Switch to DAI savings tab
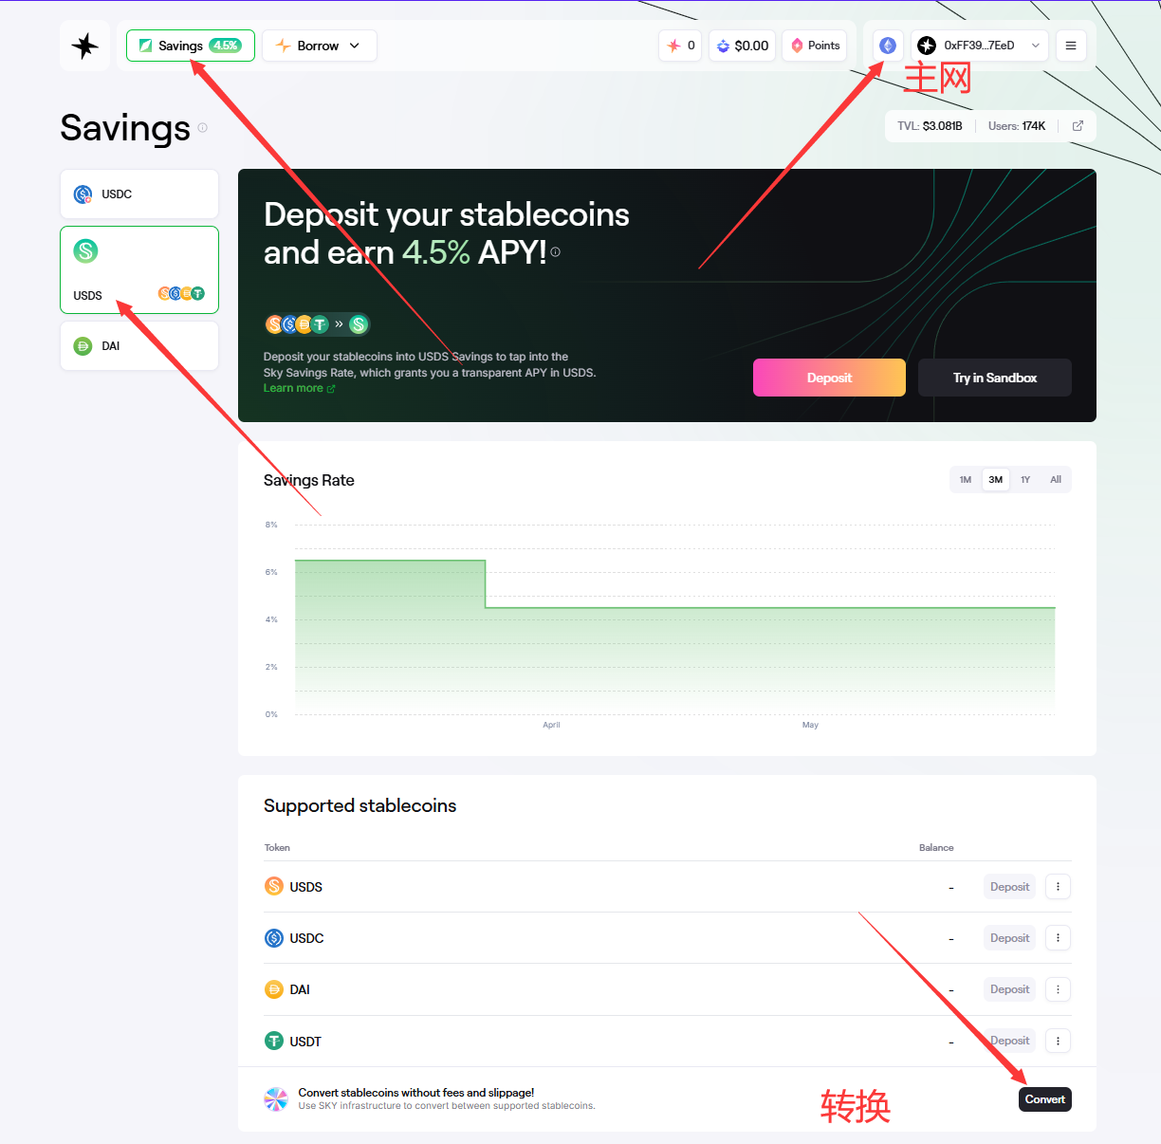 [x=139, y=346]
